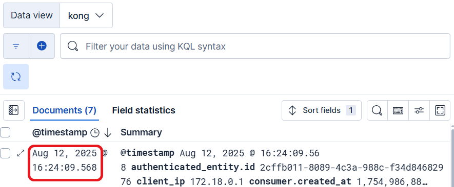Select all rows header checkbox
The image size is (454, 187).
point(5,132)
